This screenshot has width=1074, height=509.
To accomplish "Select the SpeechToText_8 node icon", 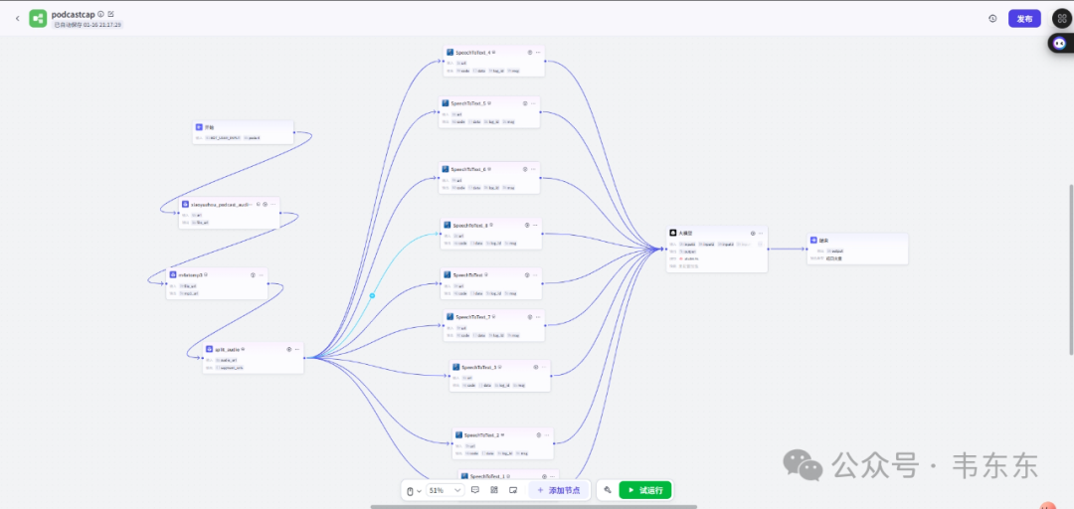I will tap(447, 225).
